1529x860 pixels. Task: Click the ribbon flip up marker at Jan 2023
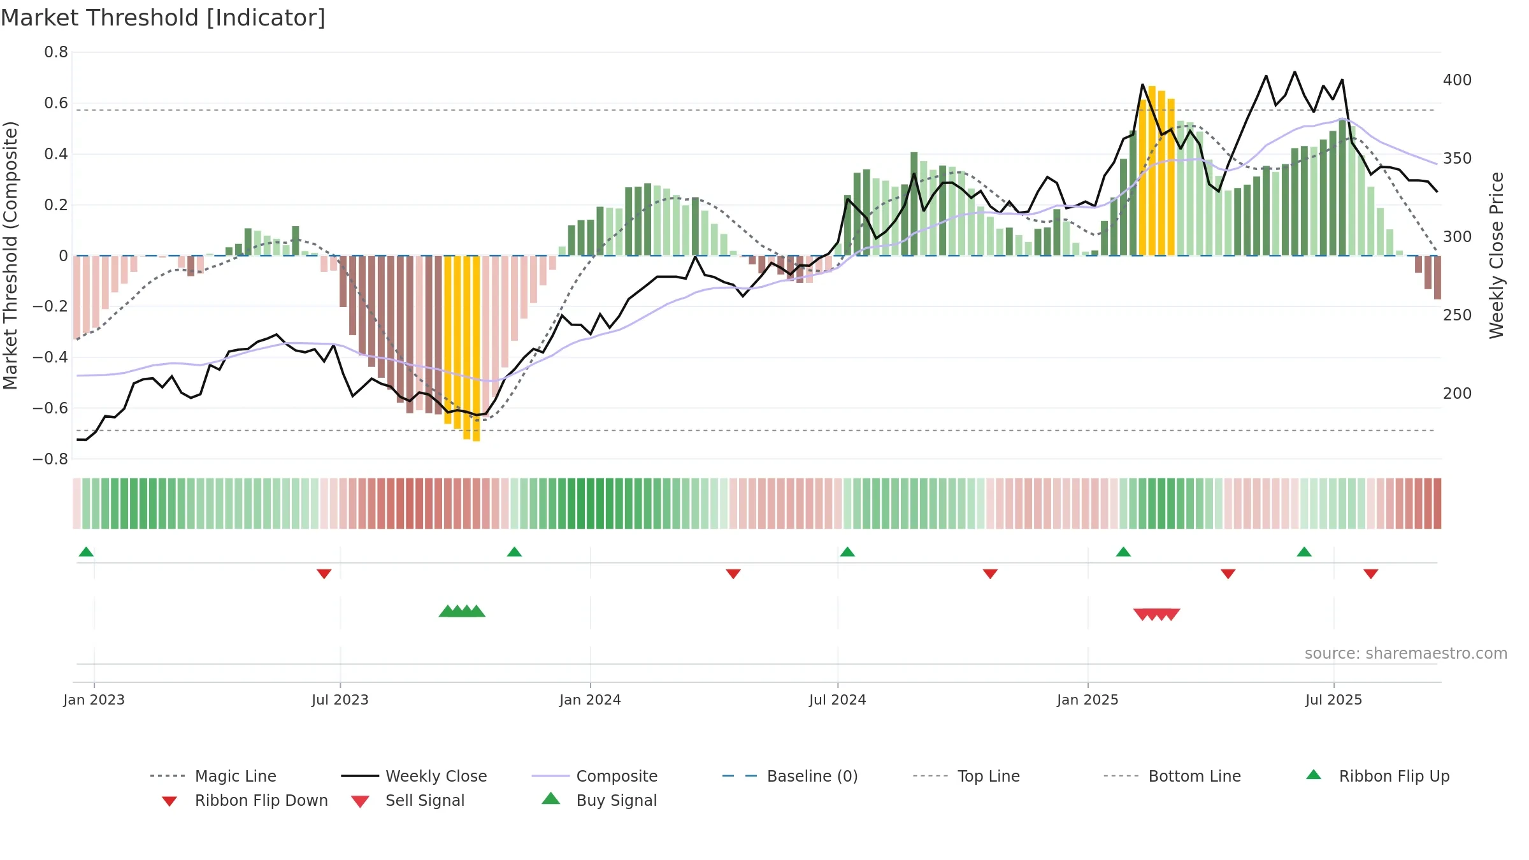click(86, 552)
